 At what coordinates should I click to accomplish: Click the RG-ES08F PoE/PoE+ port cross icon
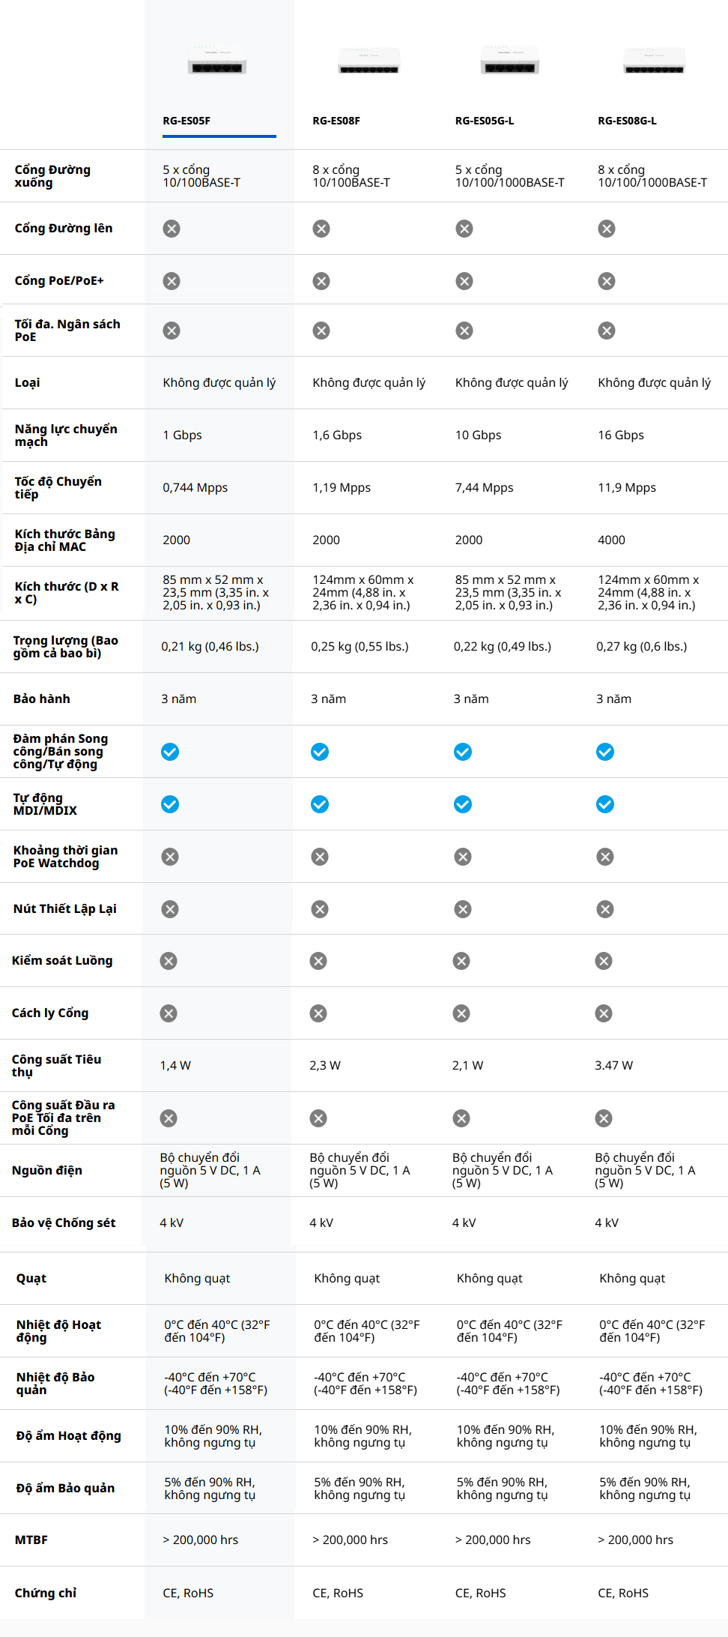[321, 281]
